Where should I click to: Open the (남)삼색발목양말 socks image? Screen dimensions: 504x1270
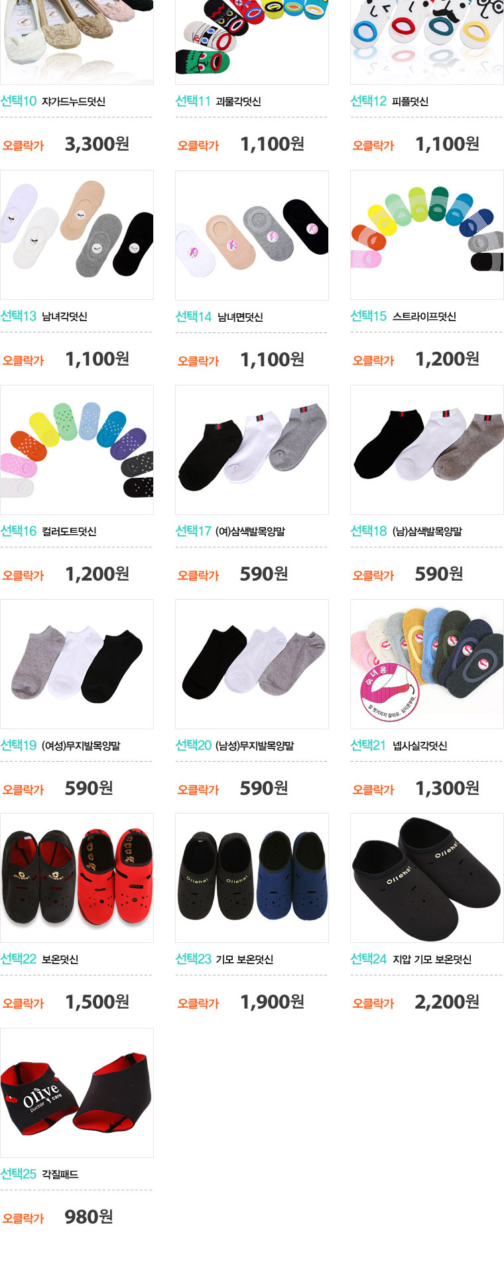click(x=427, y=450)
